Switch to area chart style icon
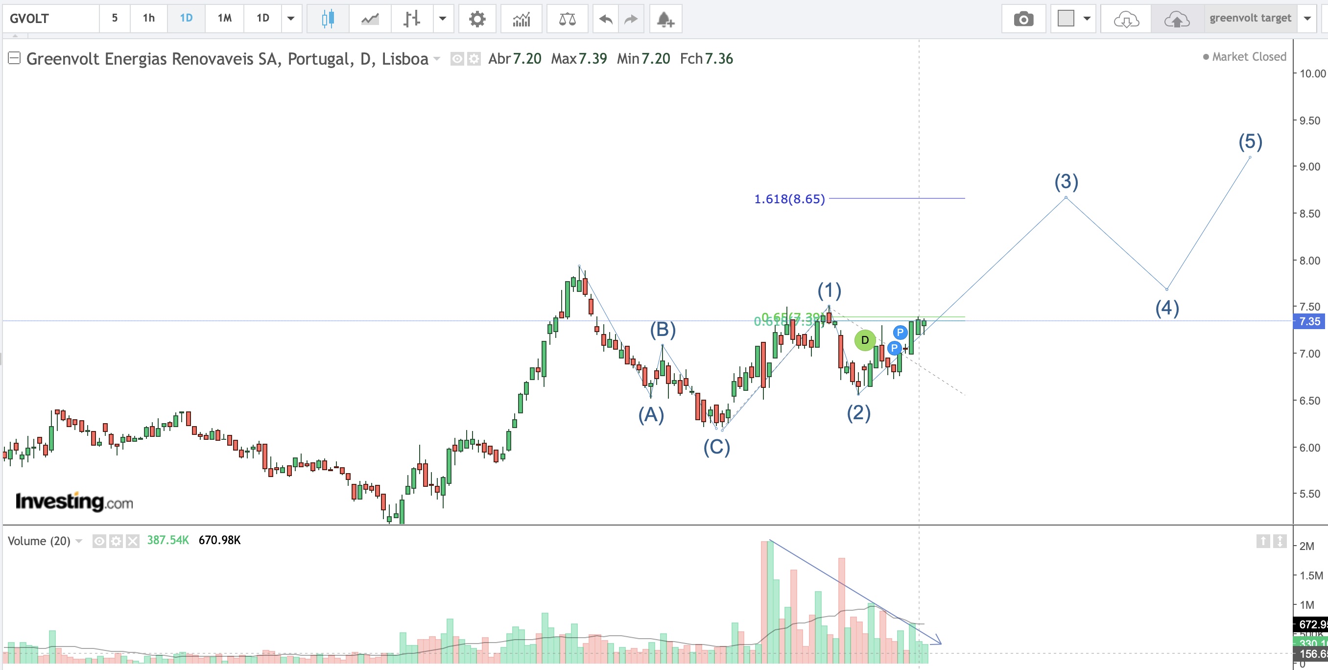1328x670 pixels. pos(370,19)
